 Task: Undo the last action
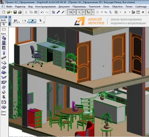click(x=42, y=12)
